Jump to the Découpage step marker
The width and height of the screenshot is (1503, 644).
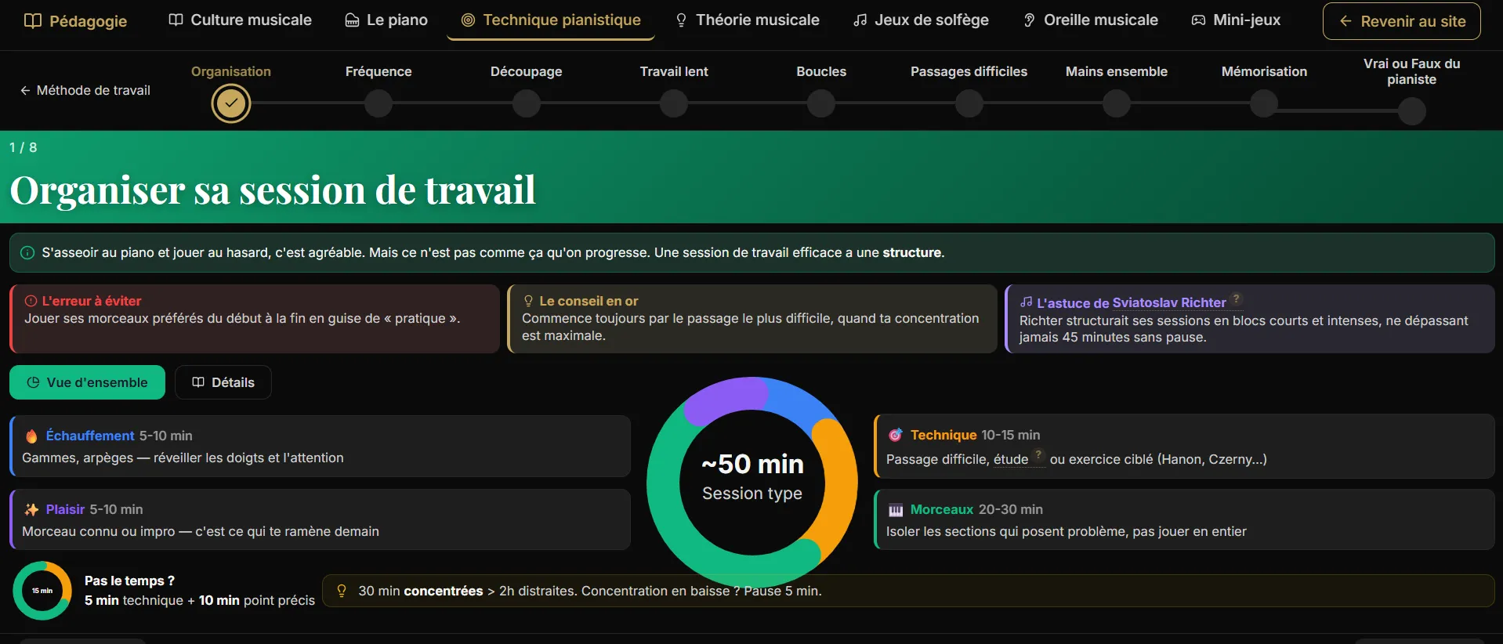527,103
